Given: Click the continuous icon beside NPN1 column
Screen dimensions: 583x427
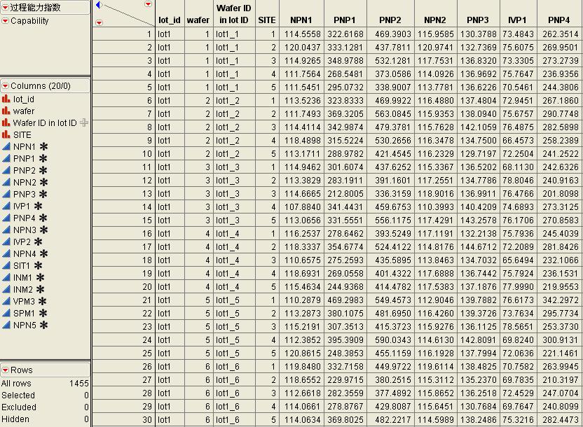Looking at the screenshot, I should (x=6, y=147).
